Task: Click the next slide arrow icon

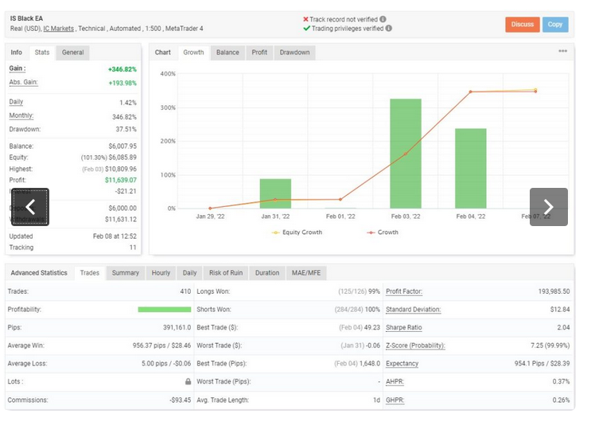Action: [548, 207]
